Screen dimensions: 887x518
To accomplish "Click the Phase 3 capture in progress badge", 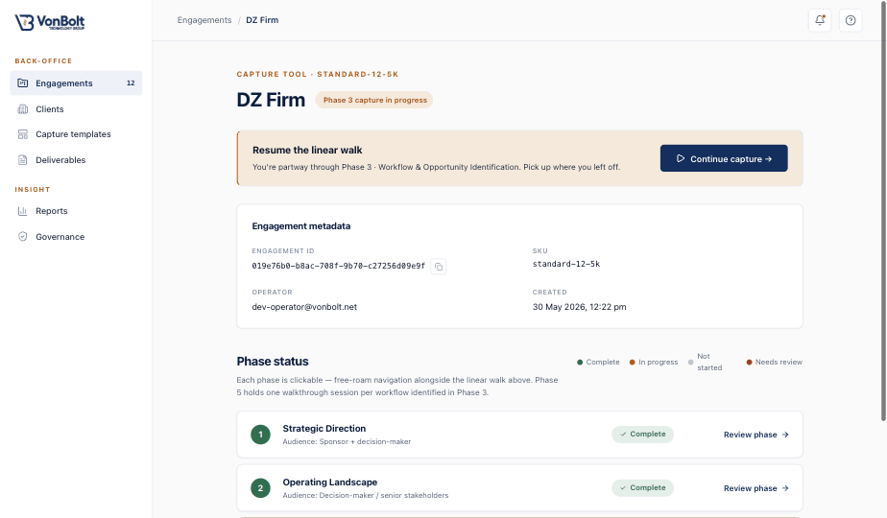I will [374, 100].
